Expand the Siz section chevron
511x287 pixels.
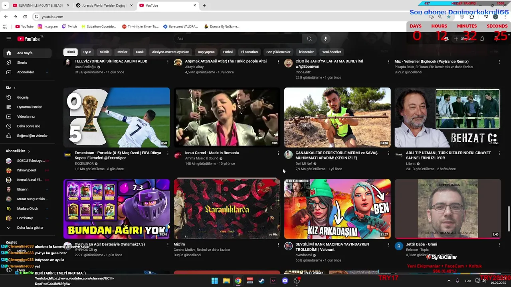tap(15, 88)
